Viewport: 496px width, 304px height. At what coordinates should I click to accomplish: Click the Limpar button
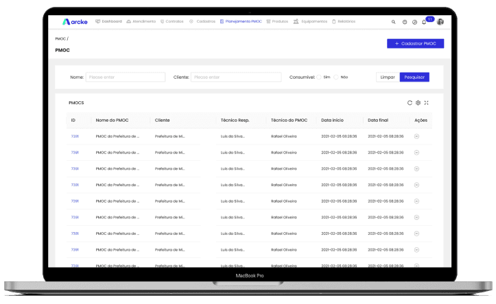point(388,77)
